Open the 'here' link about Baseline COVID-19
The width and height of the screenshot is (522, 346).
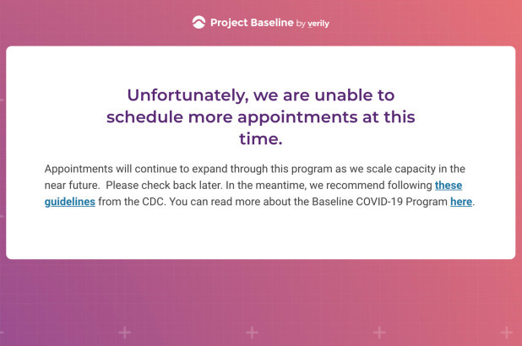(x=461, y=202)
